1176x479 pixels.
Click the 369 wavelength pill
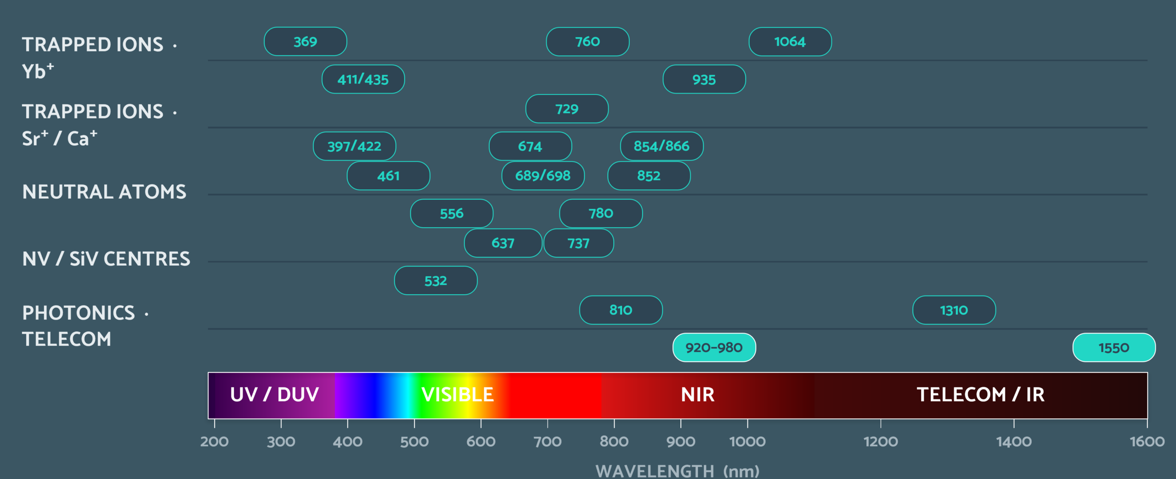[305, 42]
